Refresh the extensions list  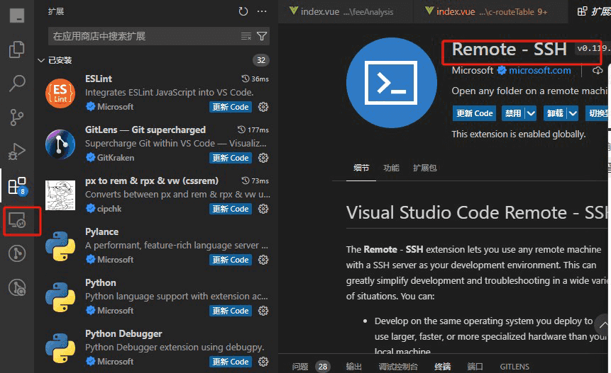point(243,11)
